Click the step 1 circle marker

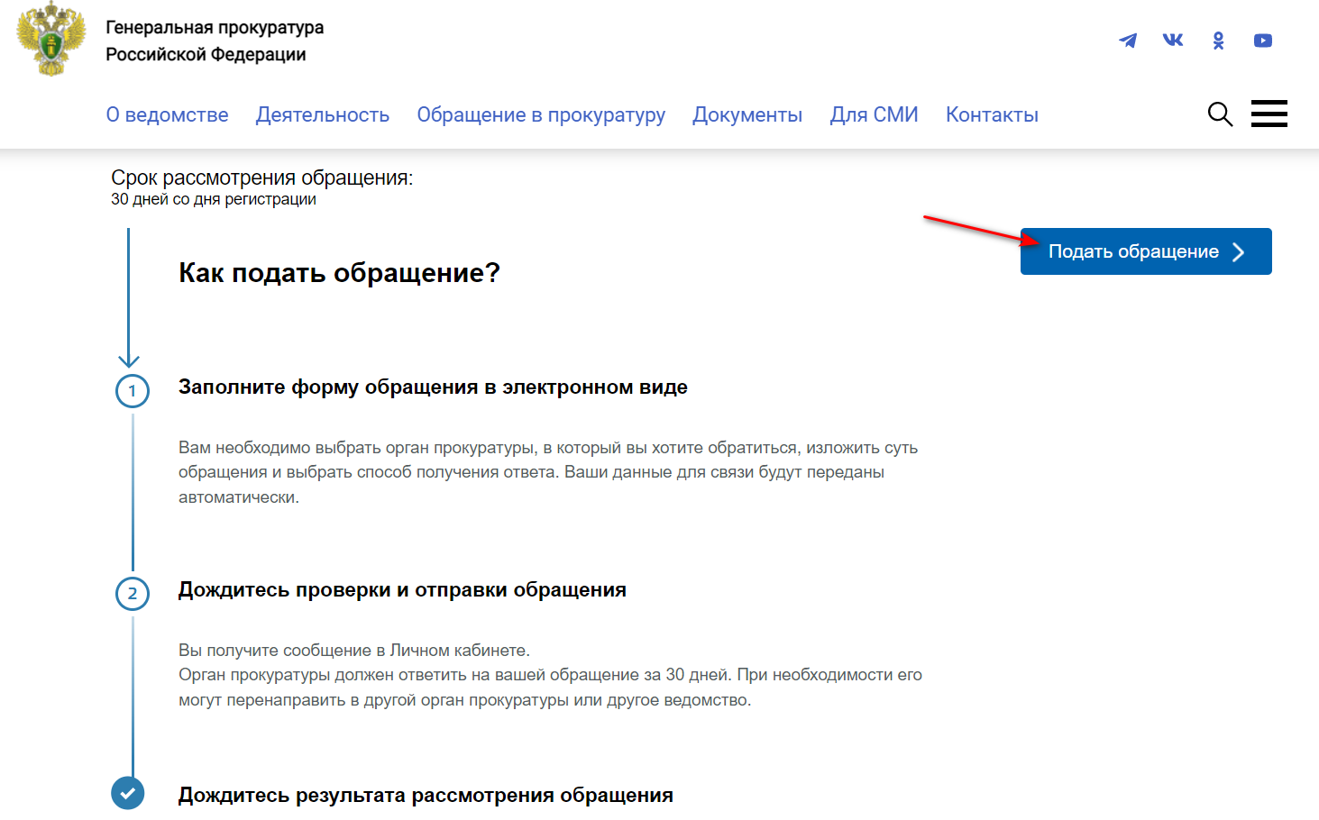pyautogui.click(x=133, y=391)
